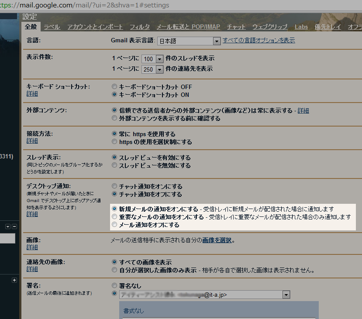Choose 重要なメールの通知をオンにする option
Viewport: 362px width, 319px height.
tap(114, 216)
